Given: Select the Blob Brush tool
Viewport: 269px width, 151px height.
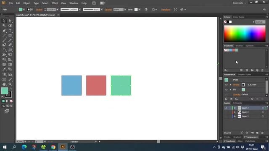Looking at the screenshot, I should point(4,45).
